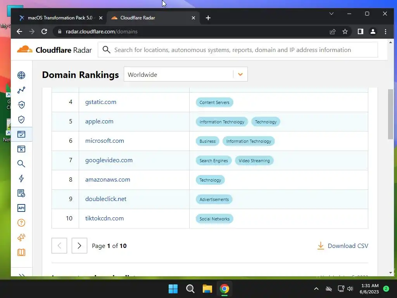Open apple.com domain link
The height and width of the screenshot is (298, 397).
click(99, 121)
